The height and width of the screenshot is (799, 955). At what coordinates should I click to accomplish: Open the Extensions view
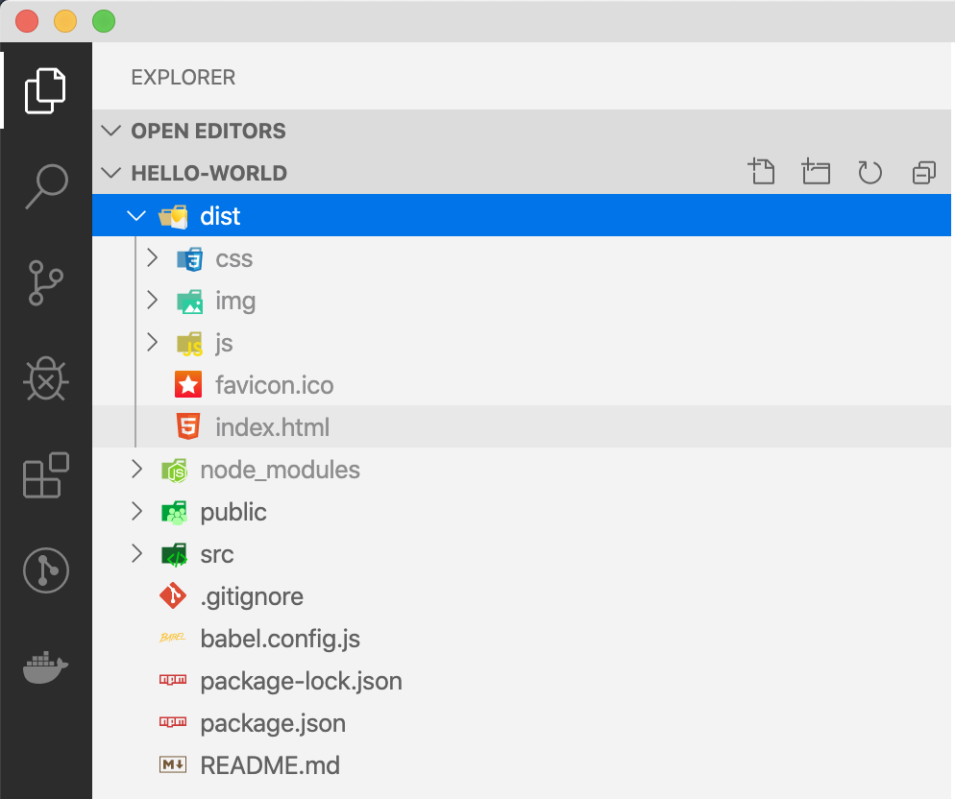tap(46, 475)
